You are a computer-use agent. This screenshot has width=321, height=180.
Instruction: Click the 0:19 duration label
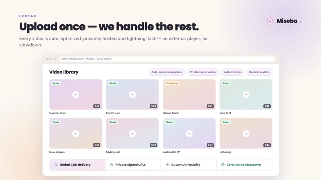tap(153, 145)
